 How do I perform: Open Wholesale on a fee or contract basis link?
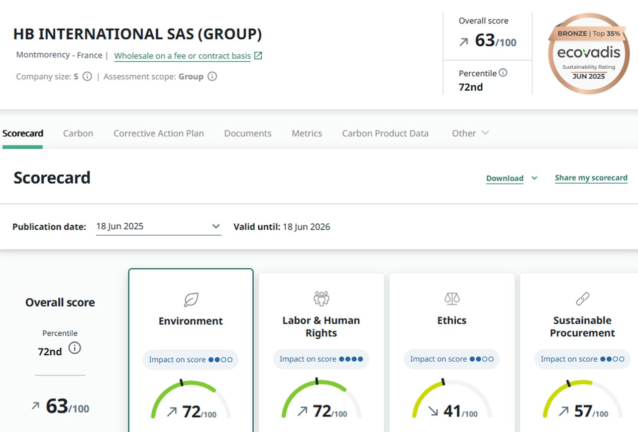click(182, 56)
